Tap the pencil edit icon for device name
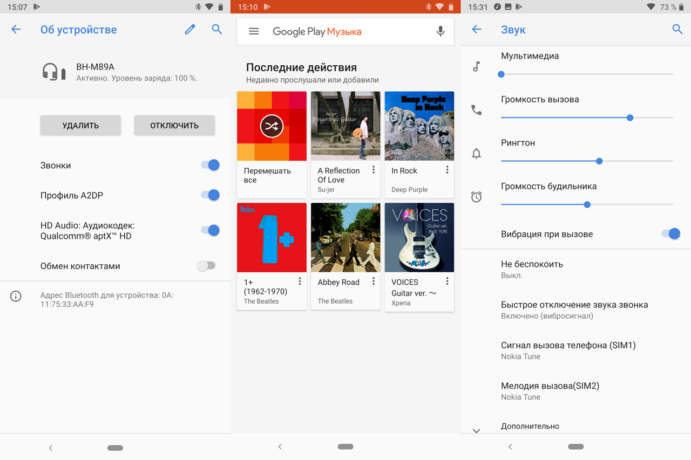 (x=190, y=30)
